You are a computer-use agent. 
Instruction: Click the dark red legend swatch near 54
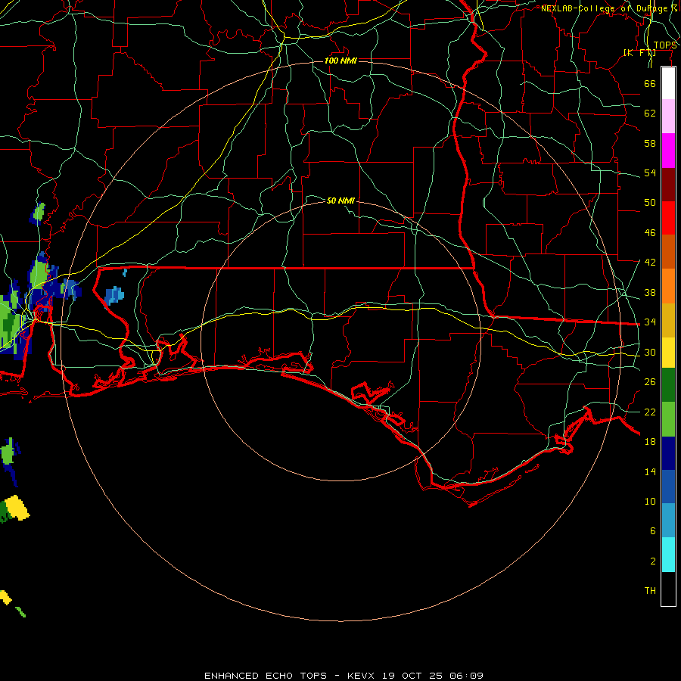[668, 184]
